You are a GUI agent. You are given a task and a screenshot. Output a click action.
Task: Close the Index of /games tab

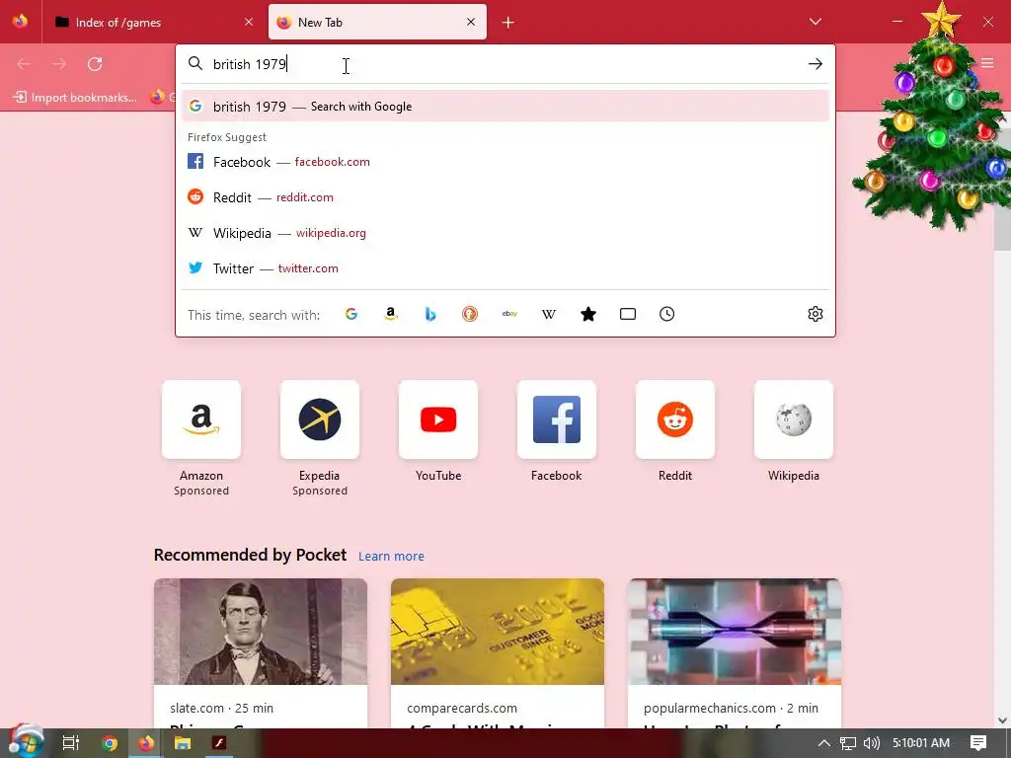pyautogui.click(x=249, y=22)
